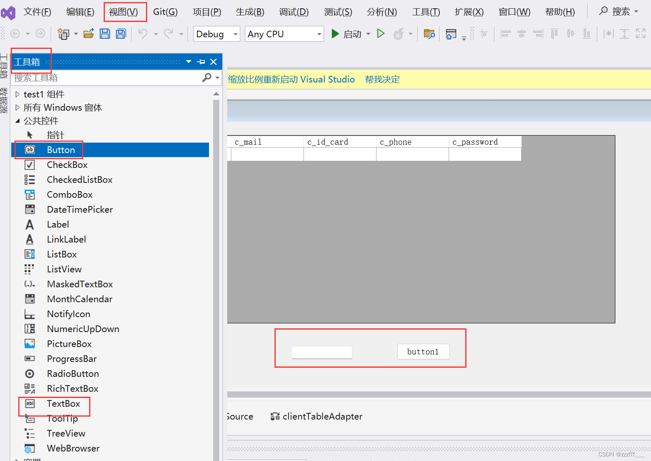This screenshot has width=651, height=461.
Task: Click the Make Same Width icon
Action: click(608, 34)
